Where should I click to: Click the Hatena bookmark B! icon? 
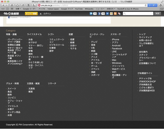click(107, 13)
